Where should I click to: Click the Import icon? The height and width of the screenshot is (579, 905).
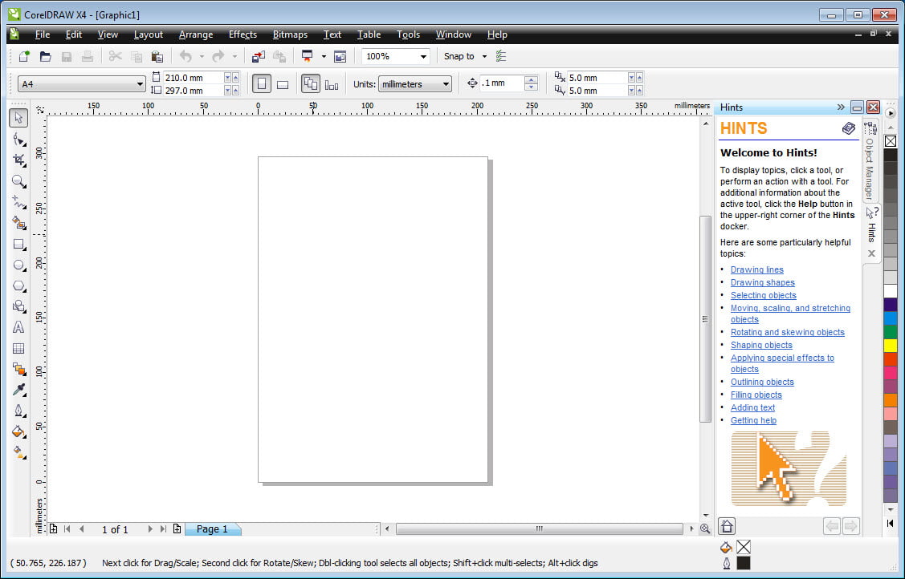(258, 56)
